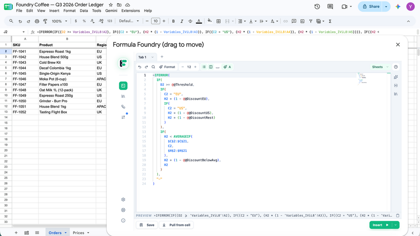Click the AI sparkle icon right of editor

[x=396, y=77]
